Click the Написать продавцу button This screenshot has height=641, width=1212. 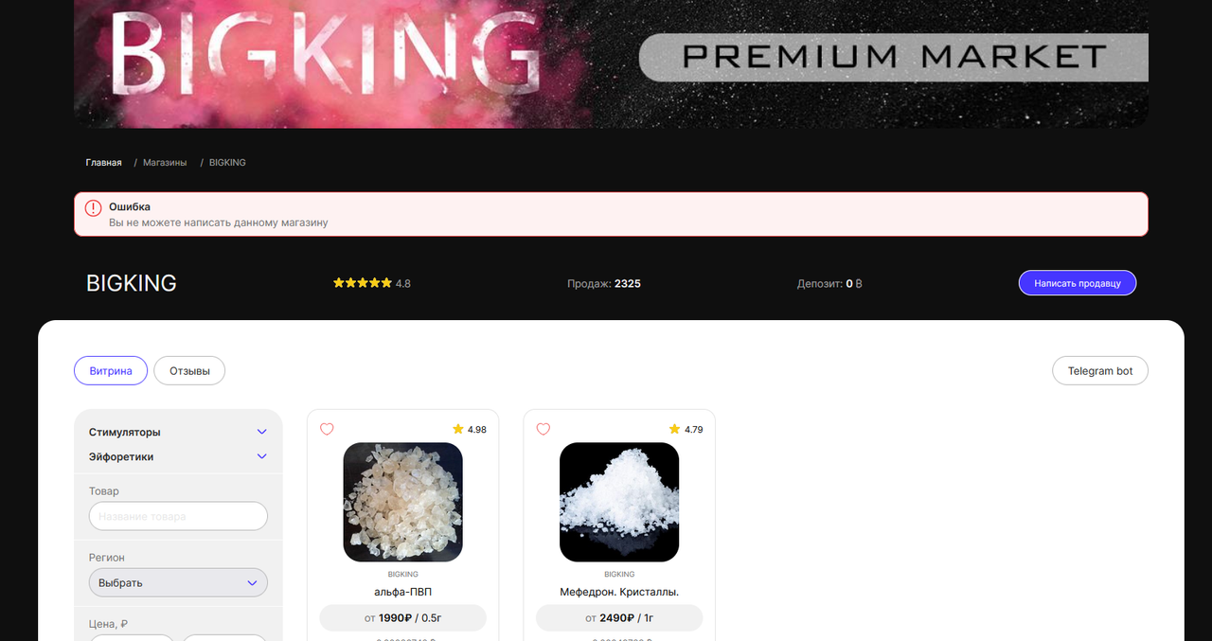tap(1078, 283)
